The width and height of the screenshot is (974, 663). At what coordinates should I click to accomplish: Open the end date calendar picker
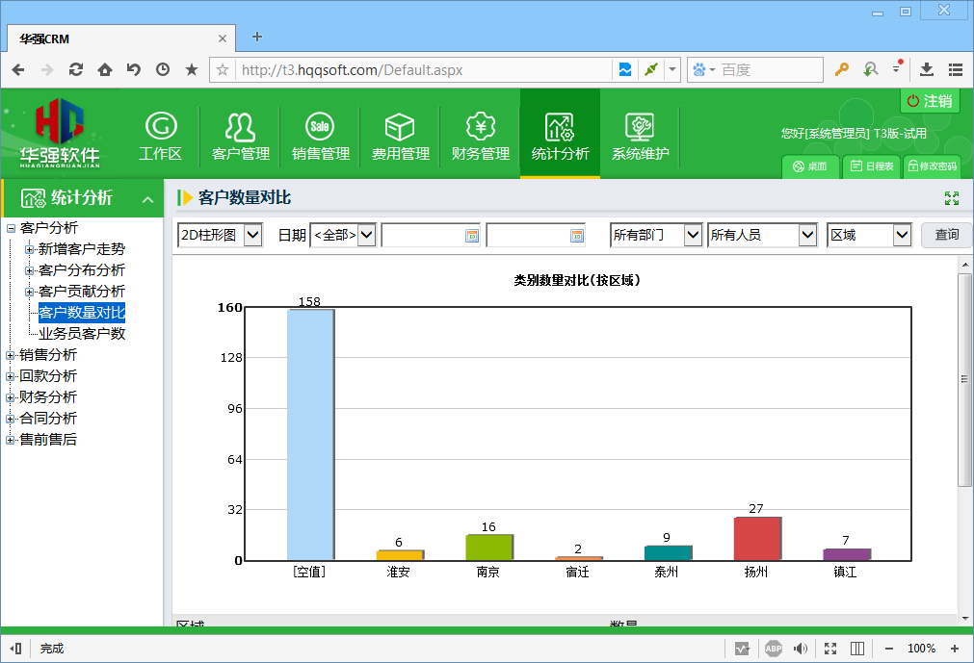click(577, 236)
